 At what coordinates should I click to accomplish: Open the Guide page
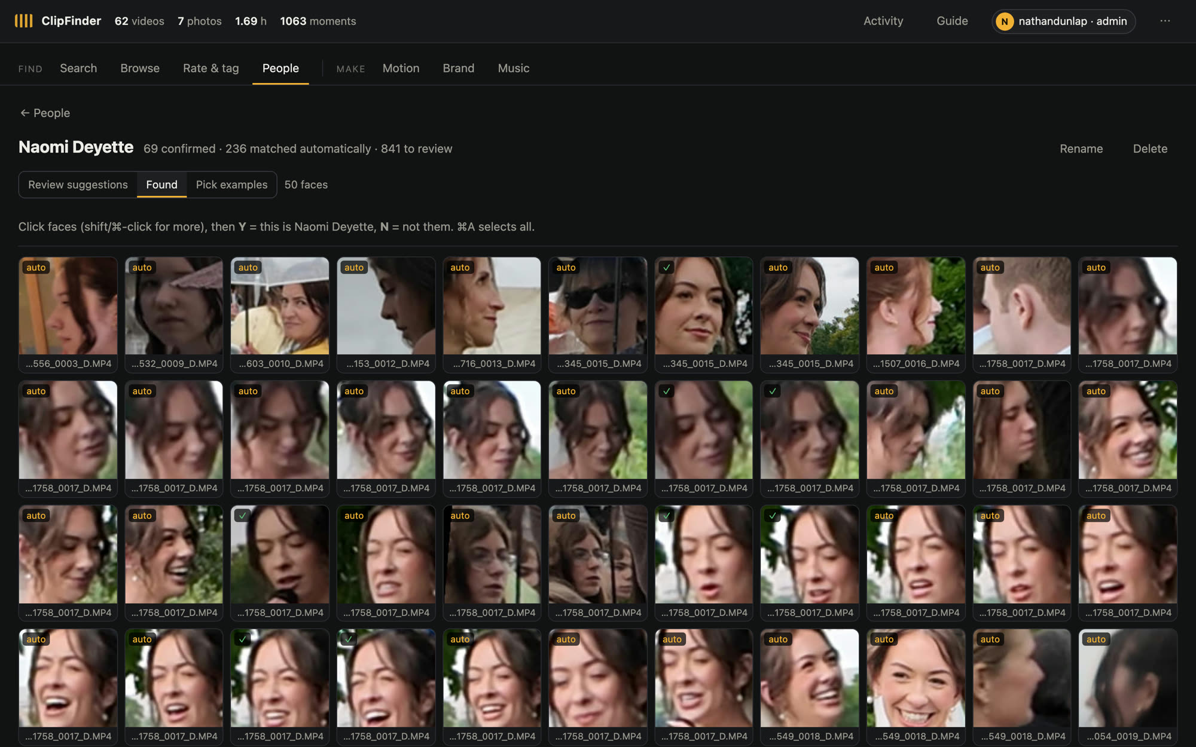tap(952, 21)
